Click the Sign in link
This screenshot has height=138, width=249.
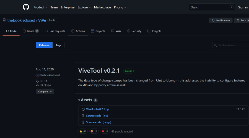(243, 7)
